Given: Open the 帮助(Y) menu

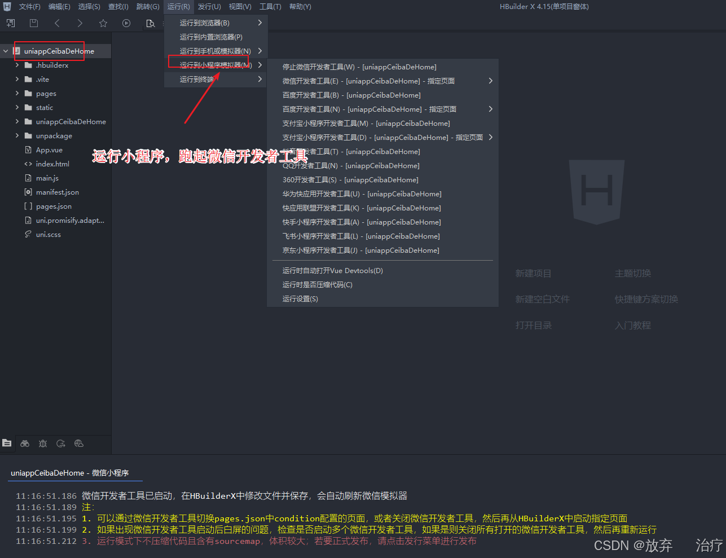Looking at the screenshot, I should (300, 6).
